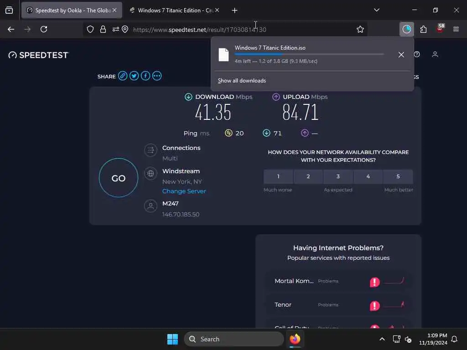Screen dimensions: 467x350
Task: Bookmark this page with the star
Action: [x=360, y=29]
